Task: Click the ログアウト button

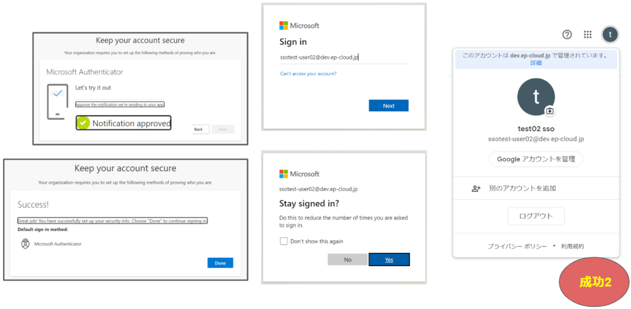Action: pos(536,216)
